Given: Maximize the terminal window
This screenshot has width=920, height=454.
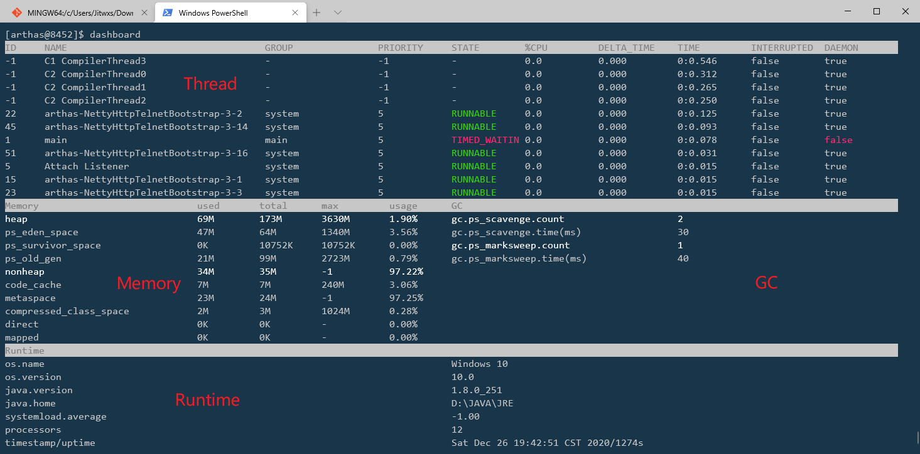Looking at the screenshot, I should (877, 11).
